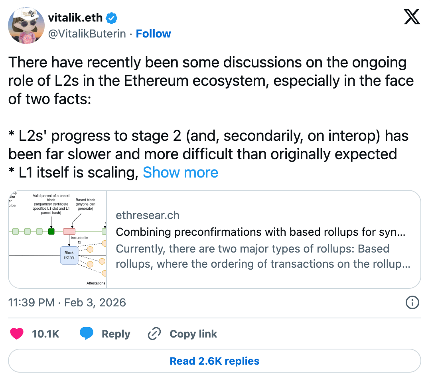Like the tweet with the heart icon
Viewport: 430px width, 383px height.
(17, 334)
